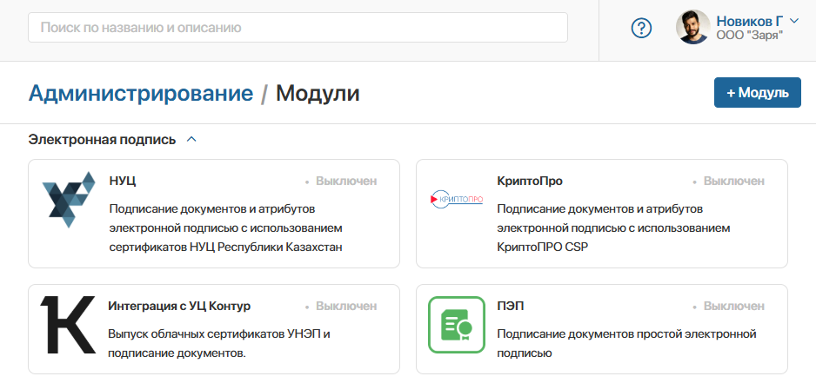Screen dimensions: 816x383
Task: Click the user avatar photo
Action: [x=692, y=27]
